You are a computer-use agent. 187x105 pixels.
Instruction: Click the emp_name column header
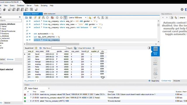[x=40, y=51]
